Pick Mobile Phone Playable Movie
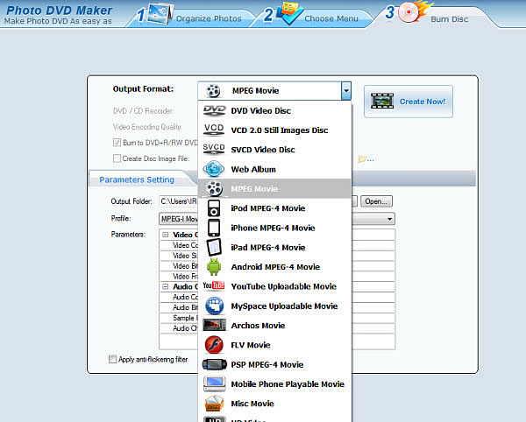 point(274,384)
